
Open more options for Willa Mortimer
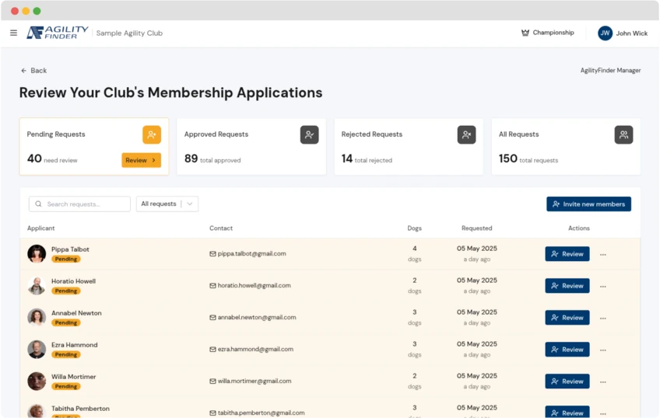pyautogui.click(x=602, y=381)
